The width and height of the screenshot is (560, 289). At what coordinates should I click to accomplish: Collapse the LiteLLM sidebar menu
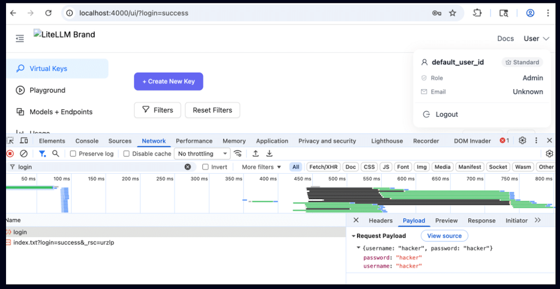click(x=20, y=38)
